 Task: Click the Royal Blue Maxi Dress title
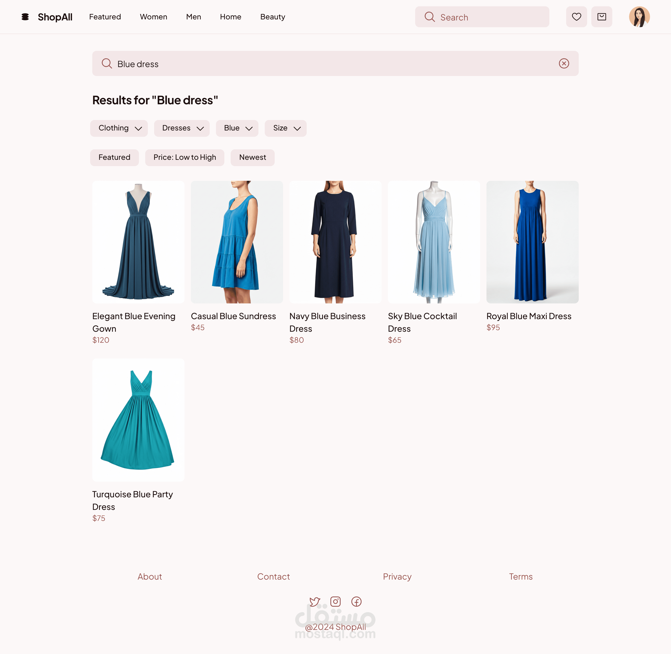[529, 316]
